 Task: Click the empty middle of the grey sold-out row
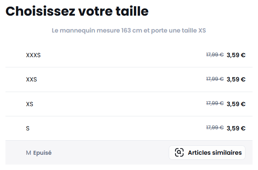click(110, 153)
